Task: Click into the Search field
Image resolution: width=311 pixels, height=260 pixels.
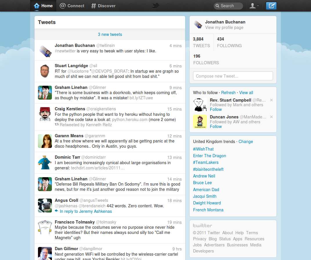Action: tap(228, 6)
